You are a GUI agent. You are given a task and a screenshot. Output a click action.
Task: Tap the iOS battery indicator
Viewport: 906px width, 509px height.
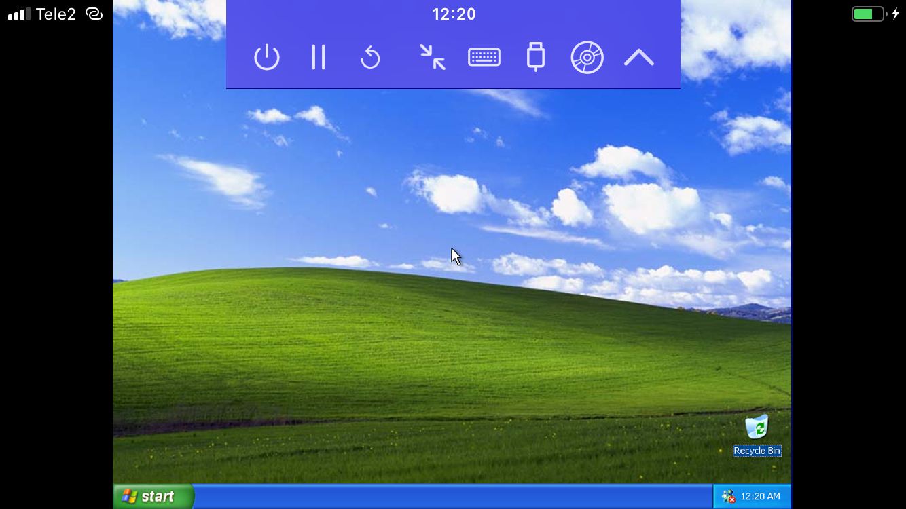click(x=869, y=14)
